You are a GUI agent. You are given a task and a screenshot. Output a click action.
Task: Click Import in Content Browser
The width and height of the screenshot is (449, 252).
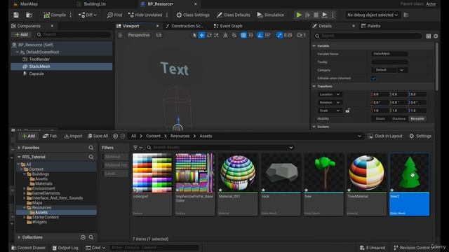coord(73,136)
